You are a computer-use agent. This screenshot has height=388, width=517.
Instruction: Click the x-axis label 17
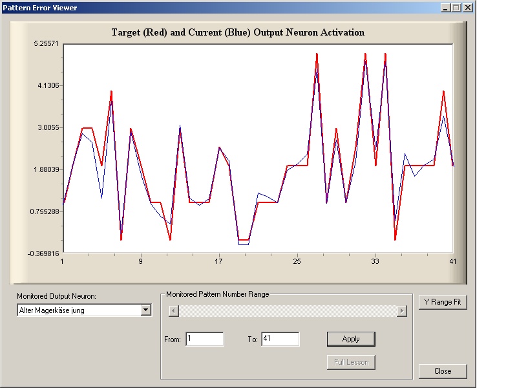pos(218,261)
